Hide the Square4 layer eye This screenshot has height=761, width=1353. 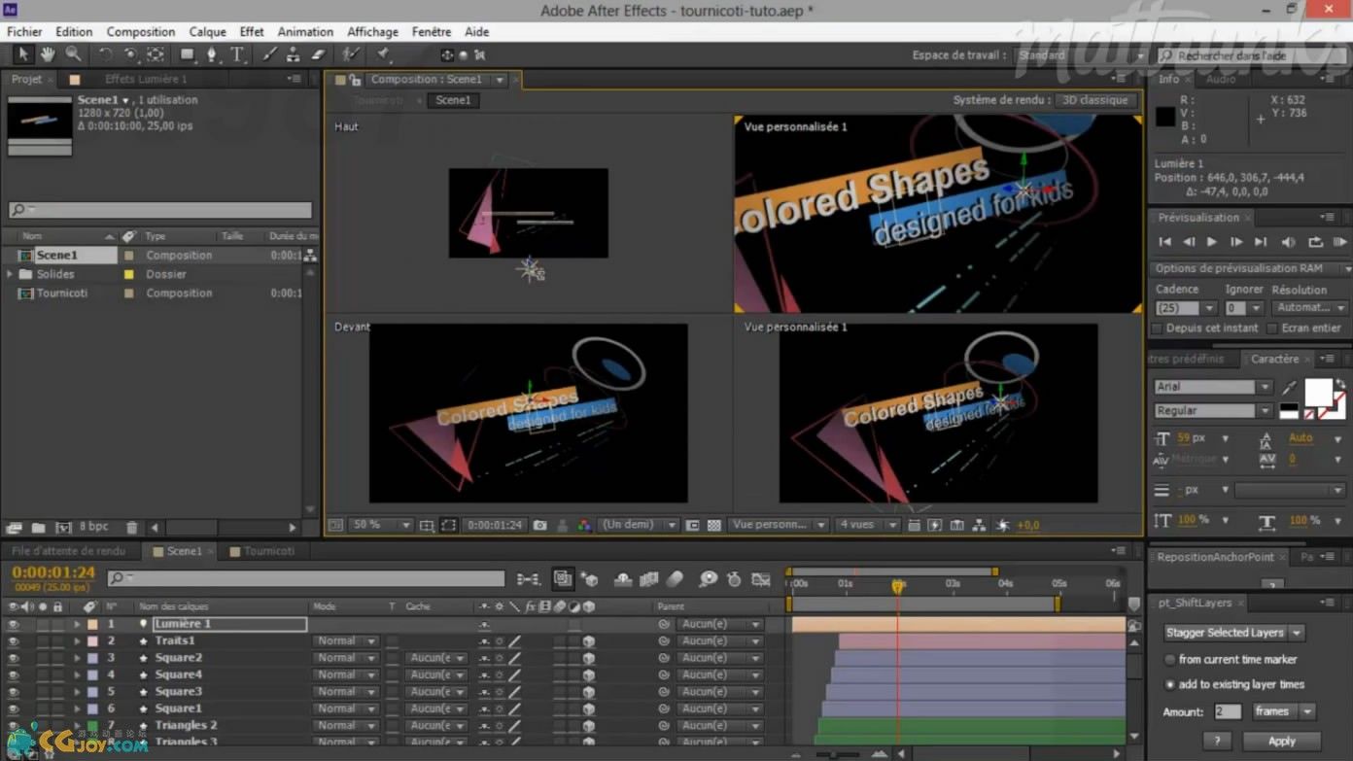(x=13, y=675)
